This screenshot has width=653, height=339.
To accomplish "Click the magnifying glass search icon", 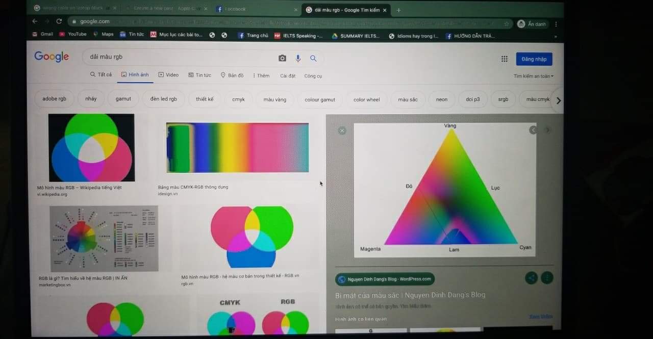I will tap(313, 58).
